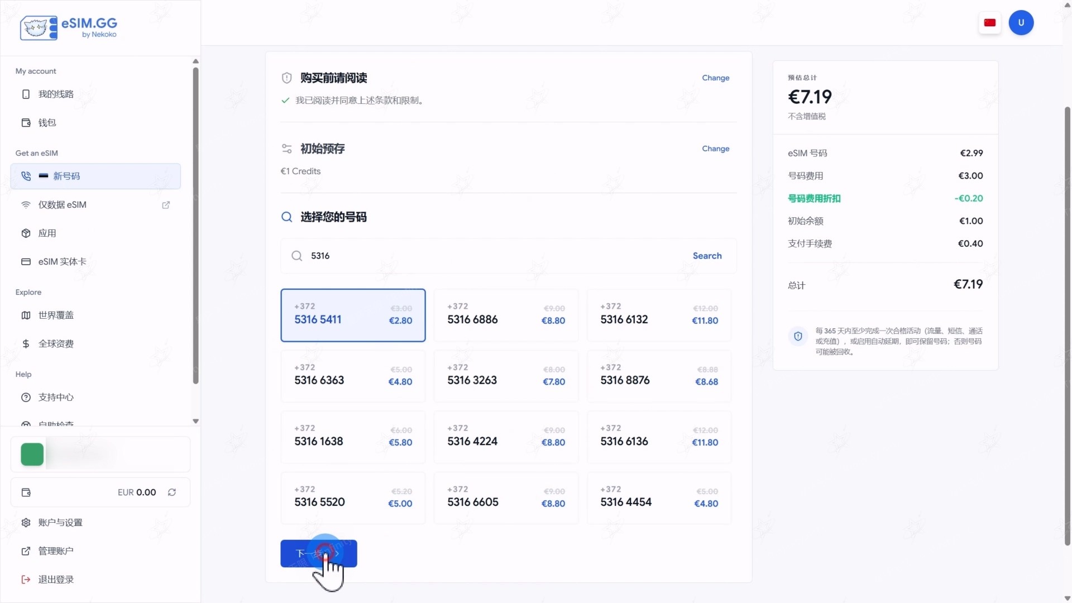Choose number 5316 4224 at €8.80

pyautogui.click(x=506, y=437)
